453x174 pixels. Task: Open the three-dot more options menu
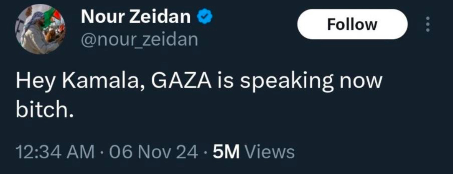click(427, 25)
